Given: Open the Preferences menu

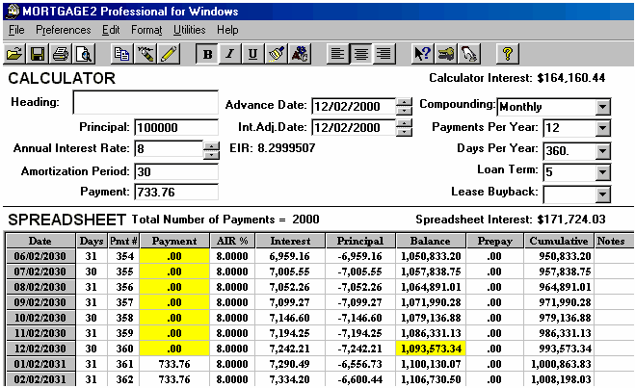Looking at the screenshot, I should (x=64, y=30).
